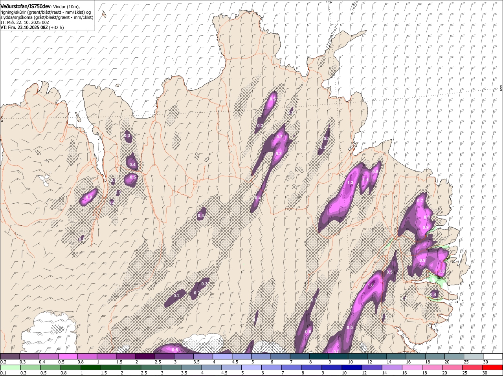Viewport: 503px width, 376px height.
Task: Select the darkest green 1–1.5 swatch in the green scale
Action: [x=90, y=368]
